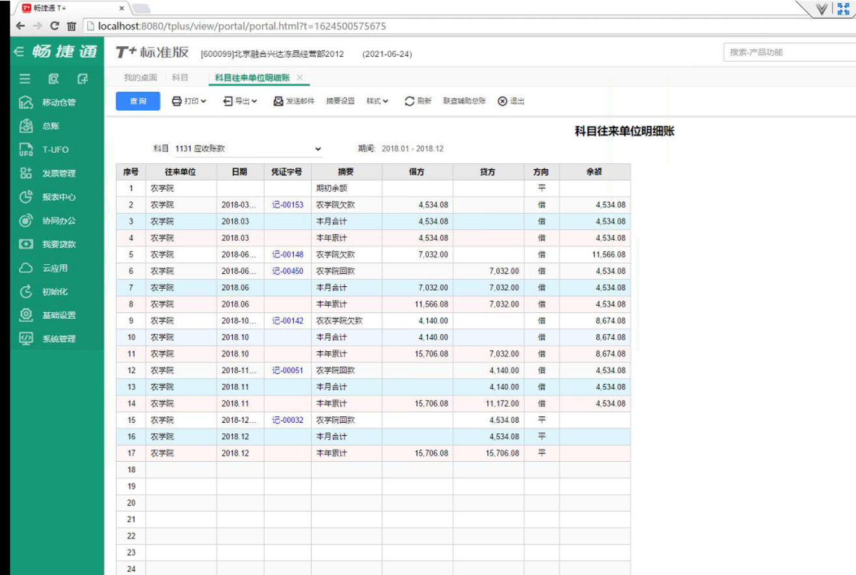Open 摘要设置 in the toolbar
856x575 pixels.
pos(340,101)
